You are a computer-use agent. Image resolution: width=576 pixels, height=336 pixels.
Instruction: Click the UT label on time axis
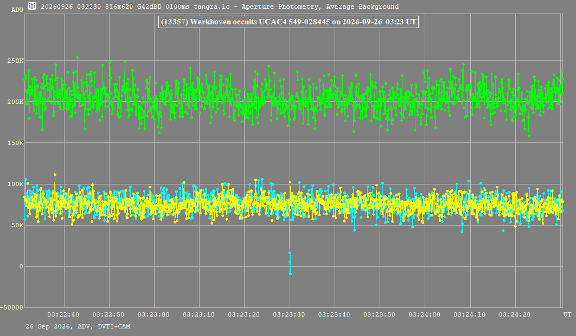pyautogui.click(x=567, y=314)
